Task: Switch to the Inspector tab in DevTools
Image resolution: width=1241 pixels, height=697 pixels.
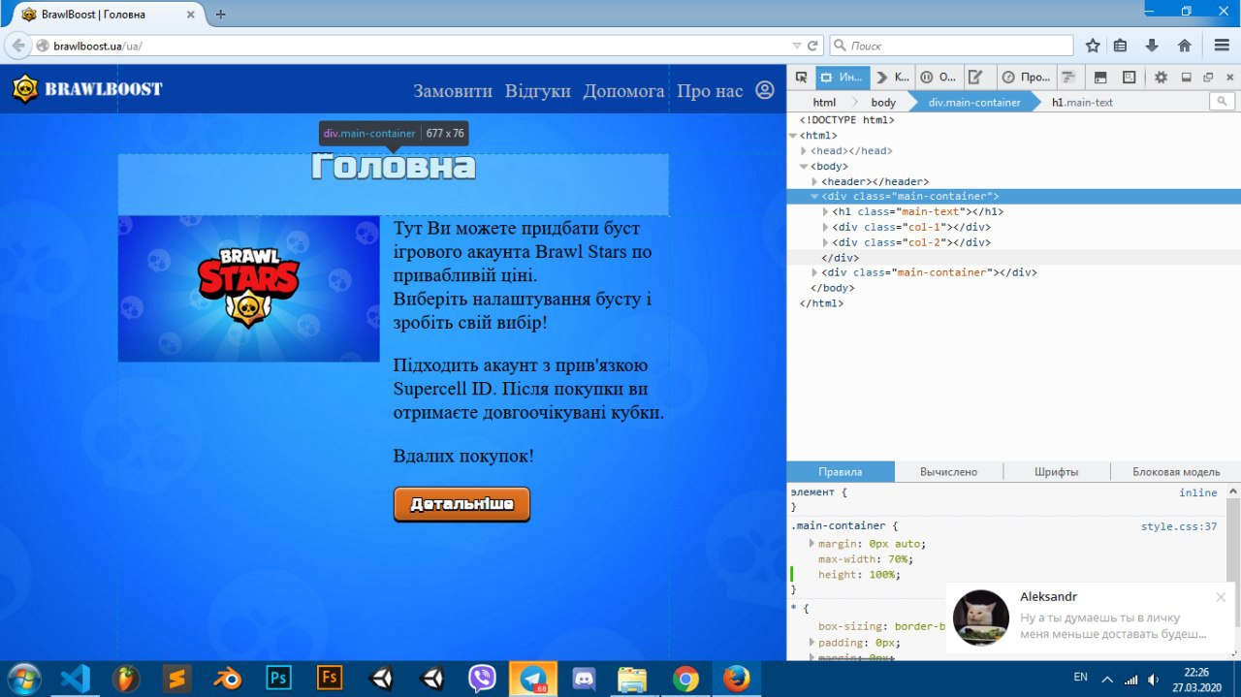Action: (841, 78)
